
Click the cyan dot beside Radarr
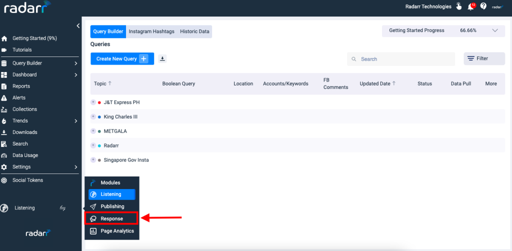pos(99,146)
